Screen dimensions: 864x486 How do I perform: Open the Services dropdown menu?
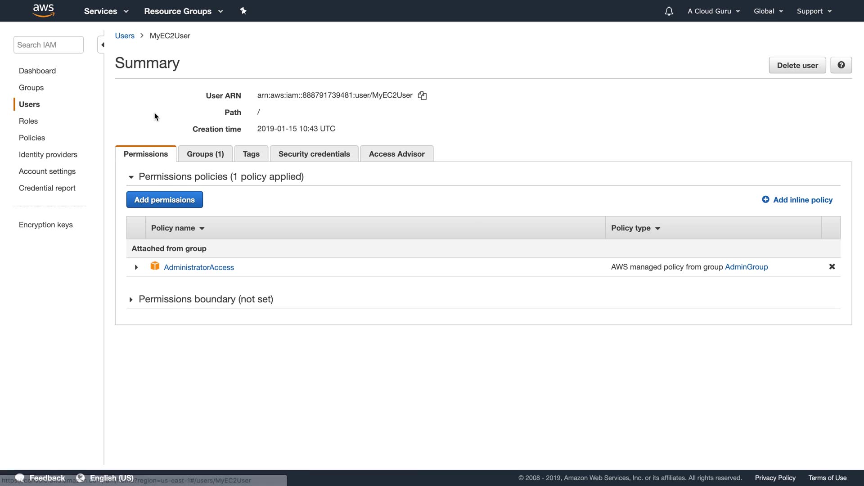point(106,11)
